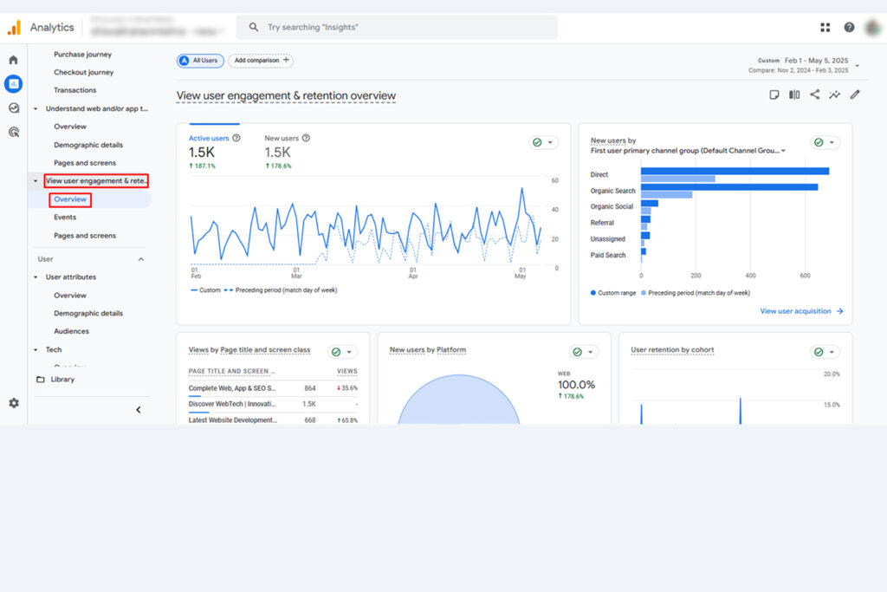887x592 pixels.
Task: Click the Preceding period legend dot in bar chart
Action: pos(644,293)
